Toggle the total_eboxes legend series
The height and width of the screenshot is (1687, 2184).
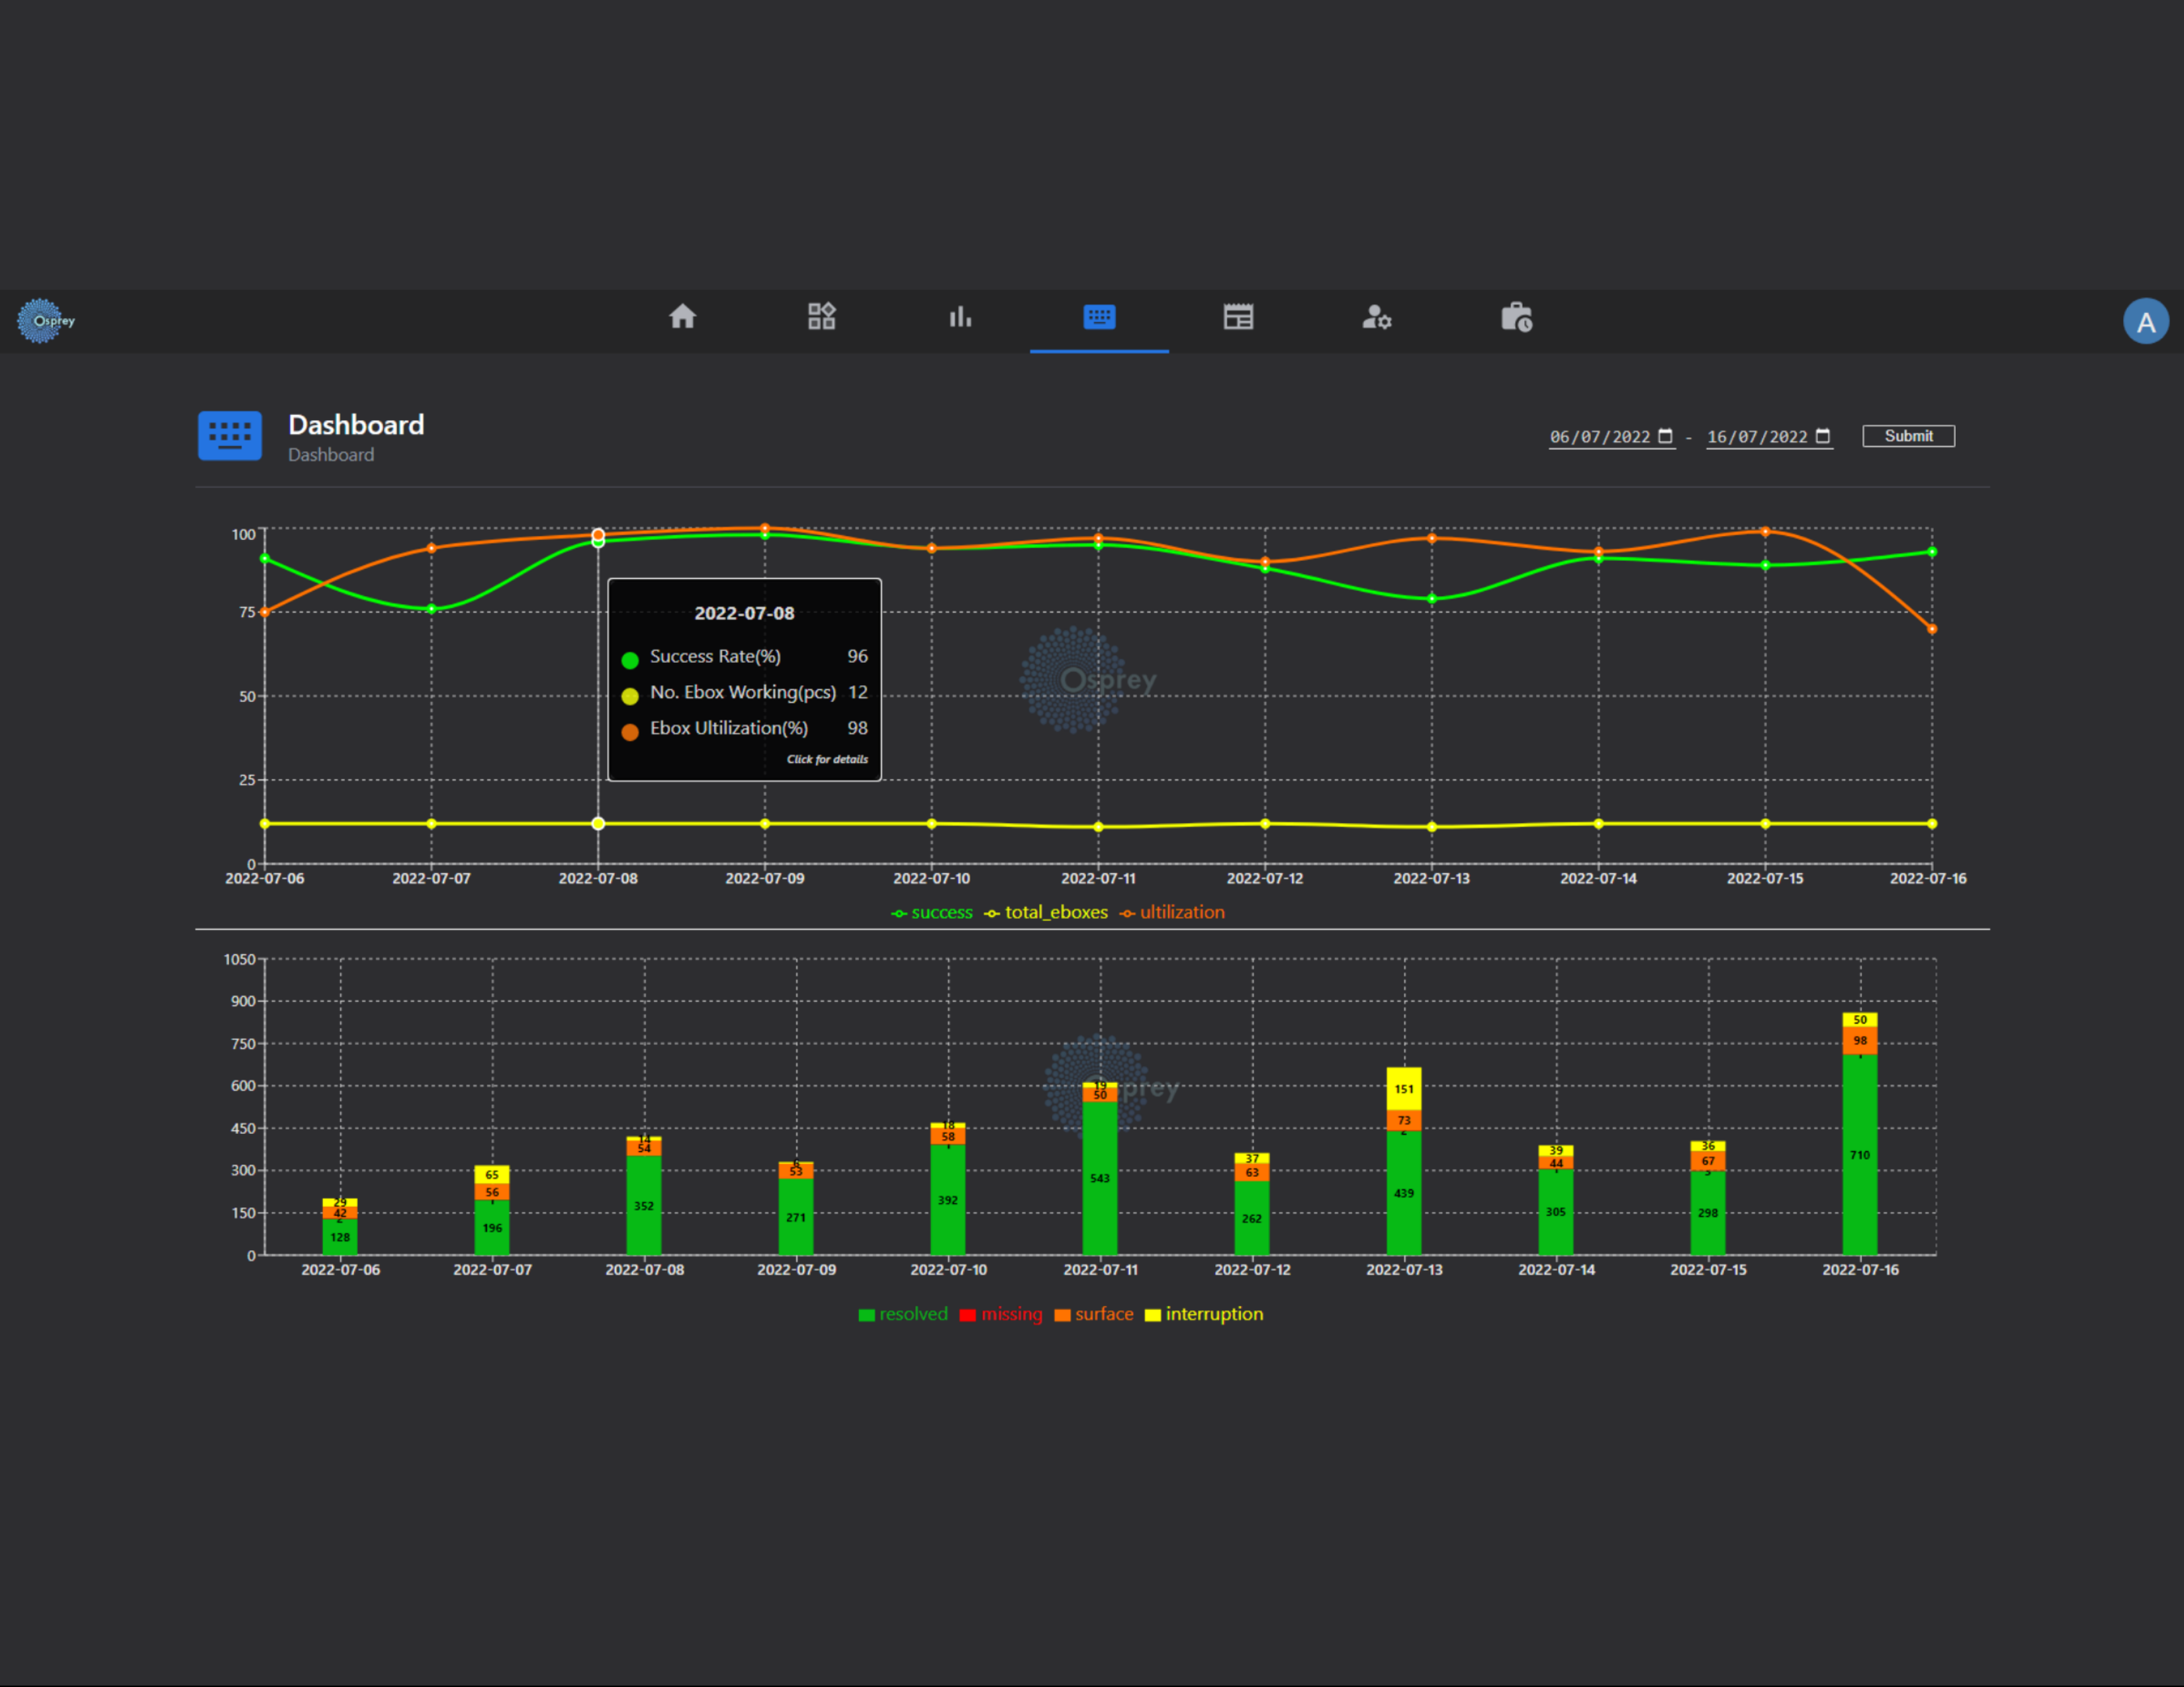tap(1046, 912)
